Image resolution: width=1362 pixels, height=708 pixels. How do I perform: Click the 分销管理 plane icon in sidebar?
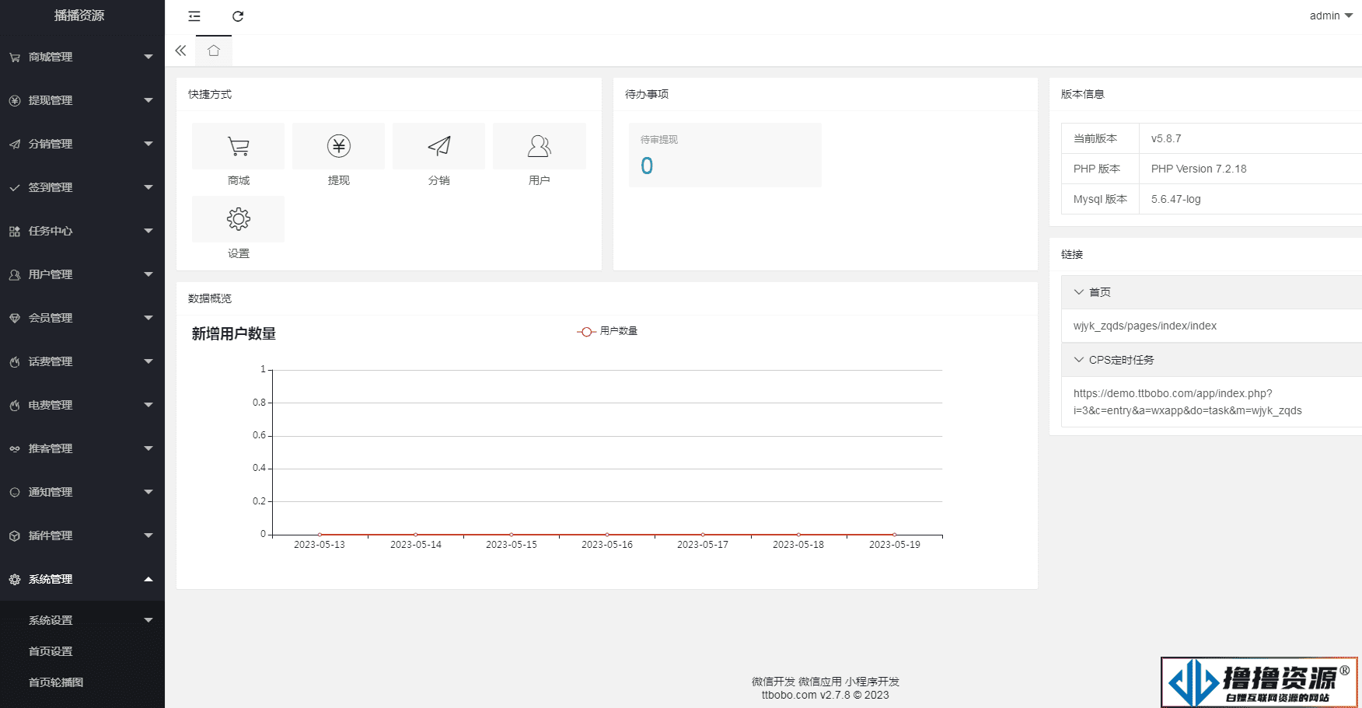15,145
